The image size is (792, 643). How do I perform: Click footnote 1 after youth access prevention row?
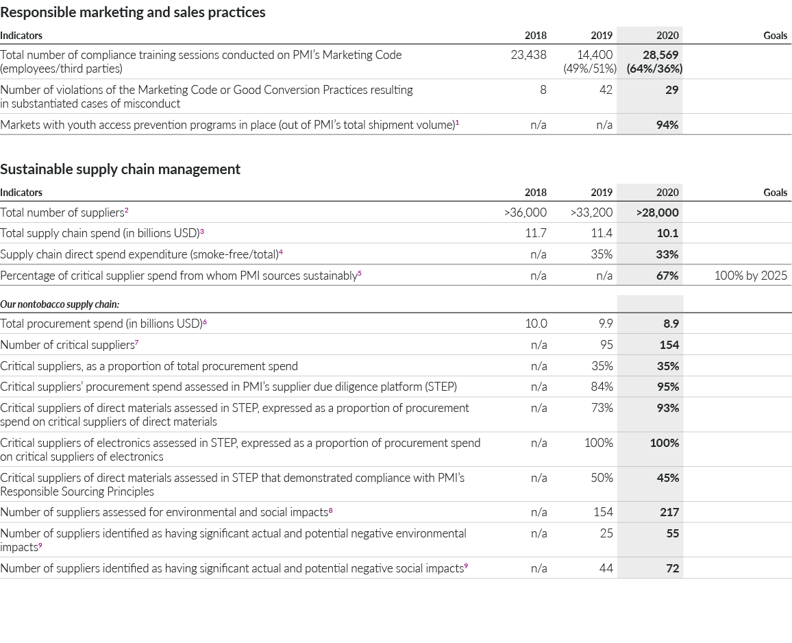tap(458, 122)
